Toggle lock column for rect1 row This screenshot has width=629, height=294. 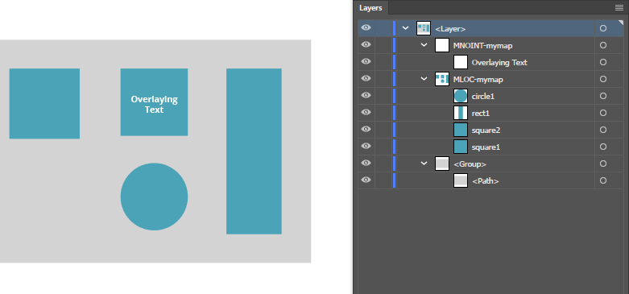383,113
